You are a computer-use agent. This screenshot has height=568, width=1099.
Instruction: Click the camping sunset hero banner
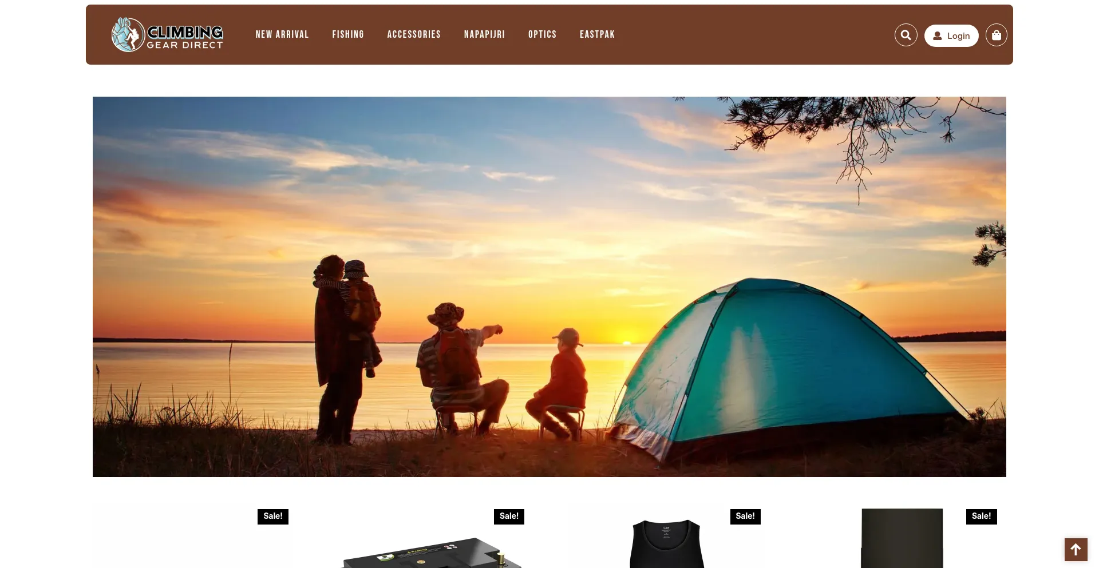pyautogui.click(x=549, y=287)
